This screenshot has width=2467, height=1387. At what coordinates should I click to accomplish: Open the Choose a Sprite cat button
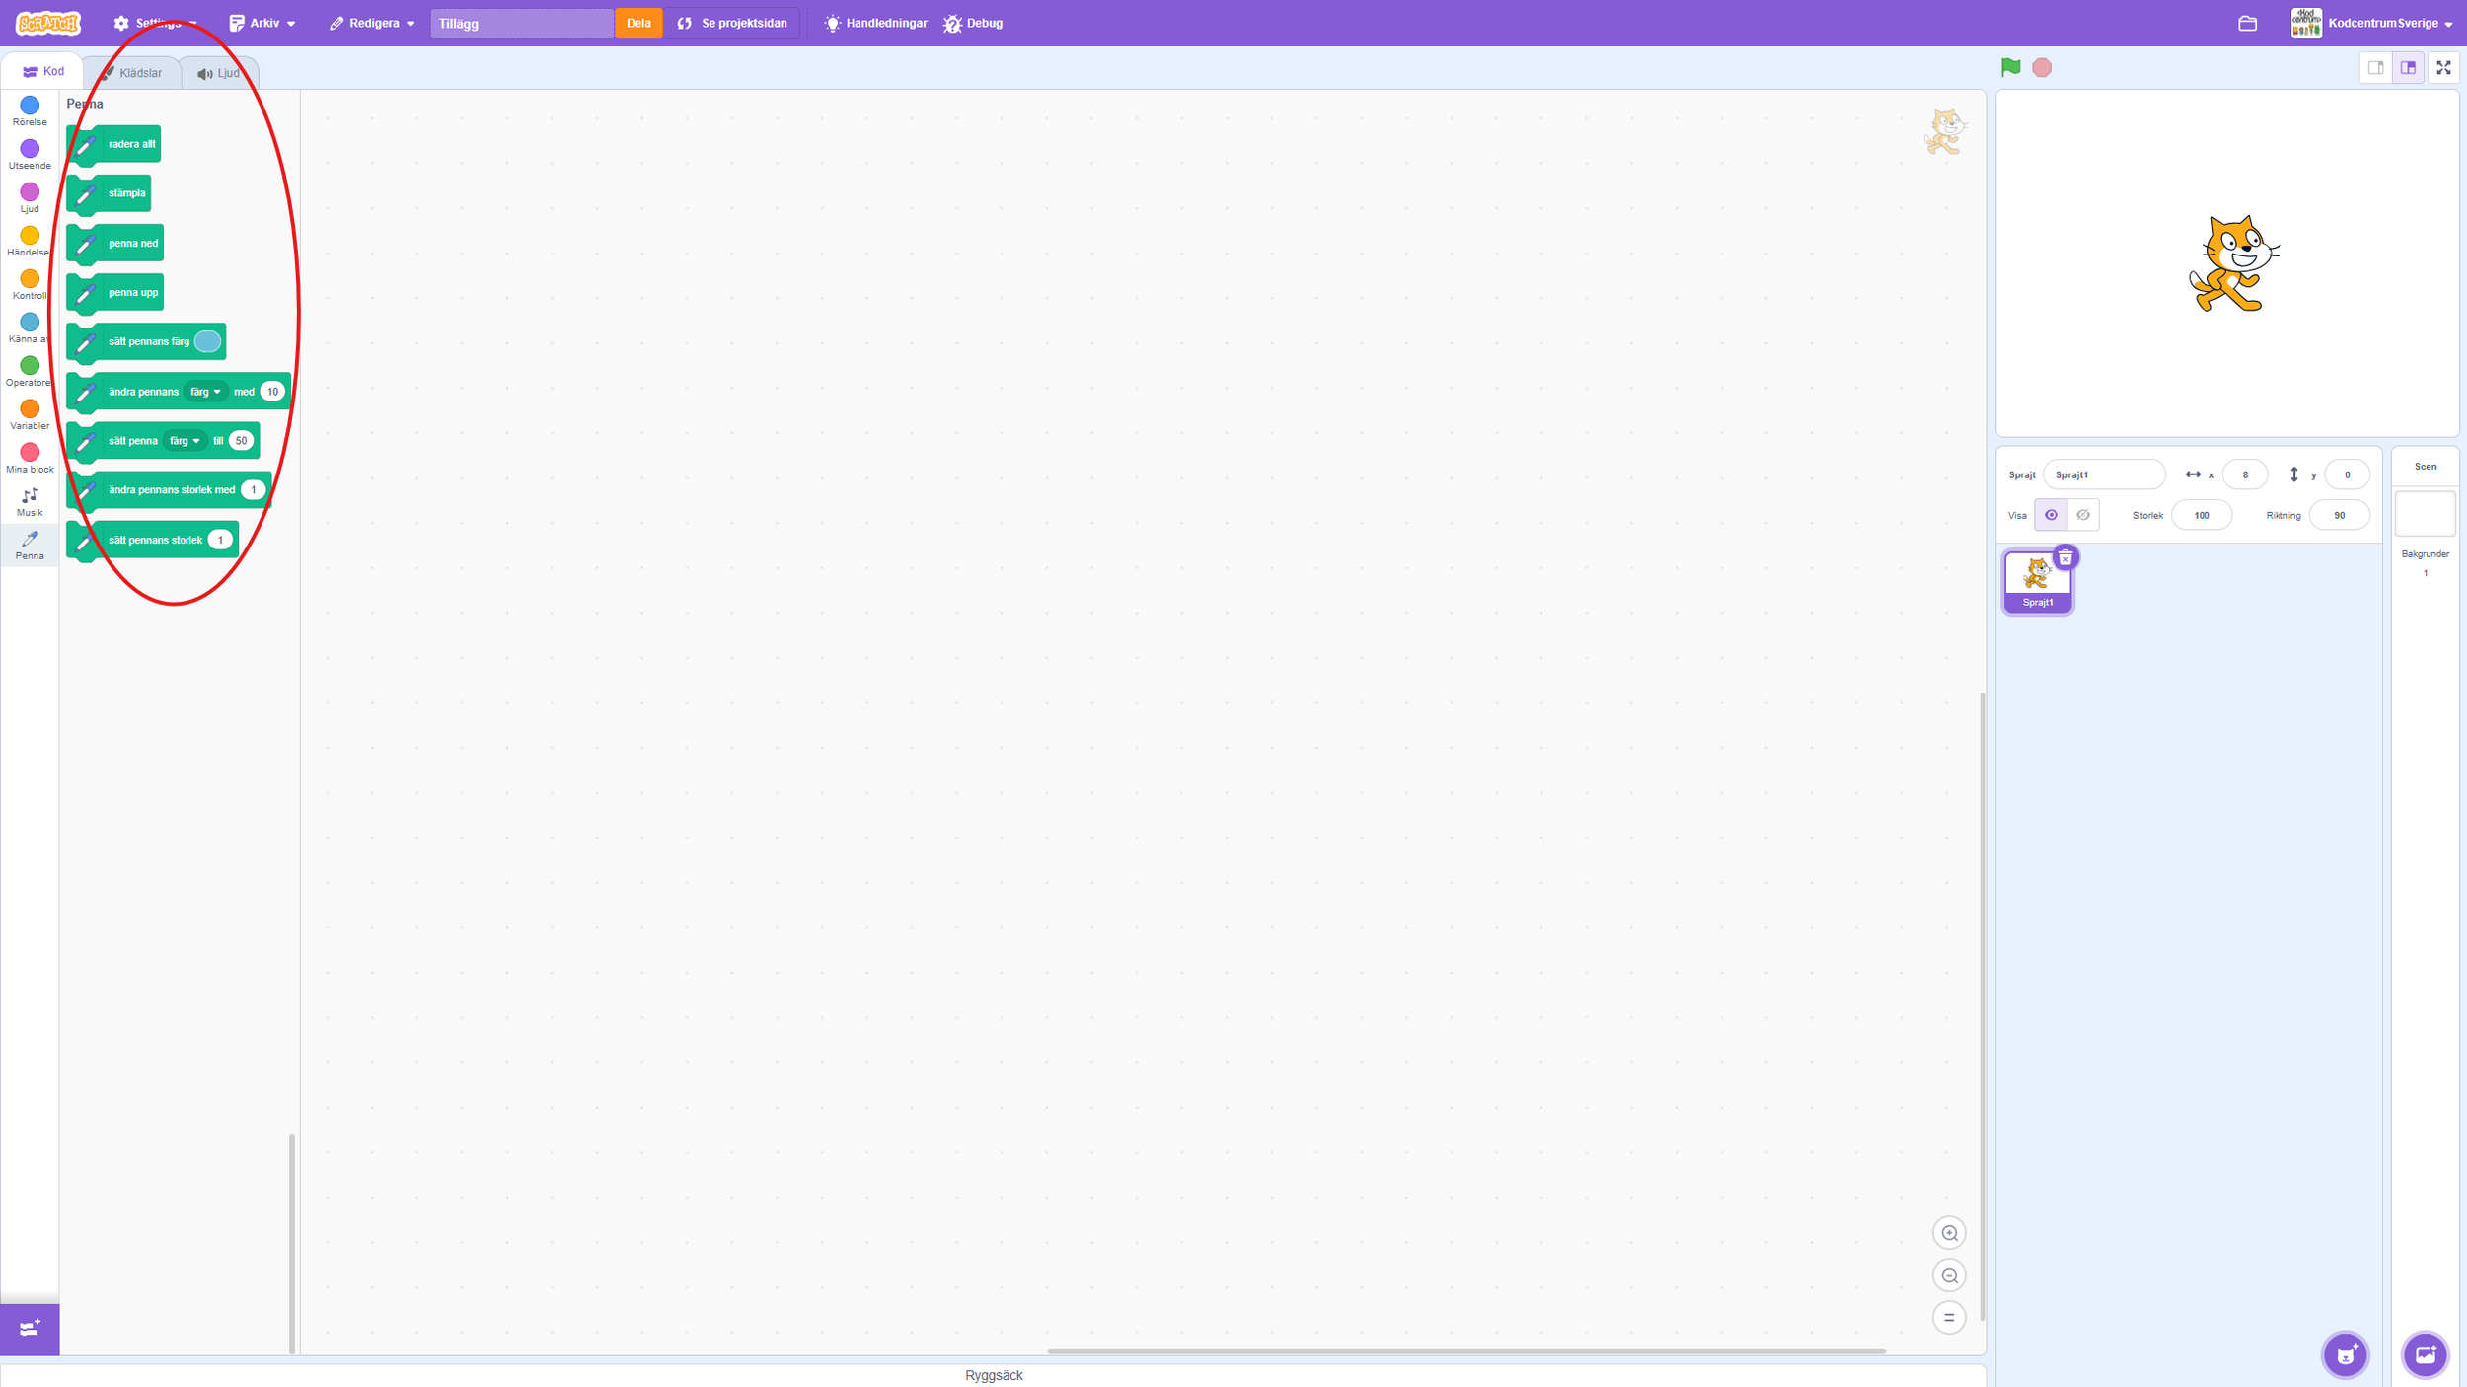click(2345, 1354)
